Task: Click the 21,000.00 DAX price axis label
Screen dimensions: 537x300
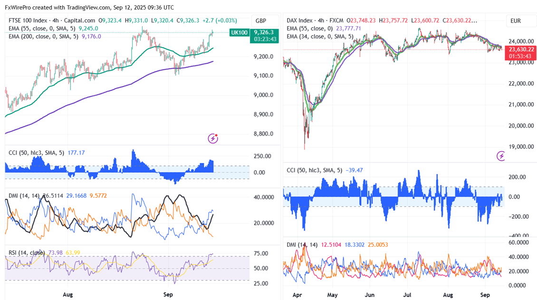Action: (521, 105)
